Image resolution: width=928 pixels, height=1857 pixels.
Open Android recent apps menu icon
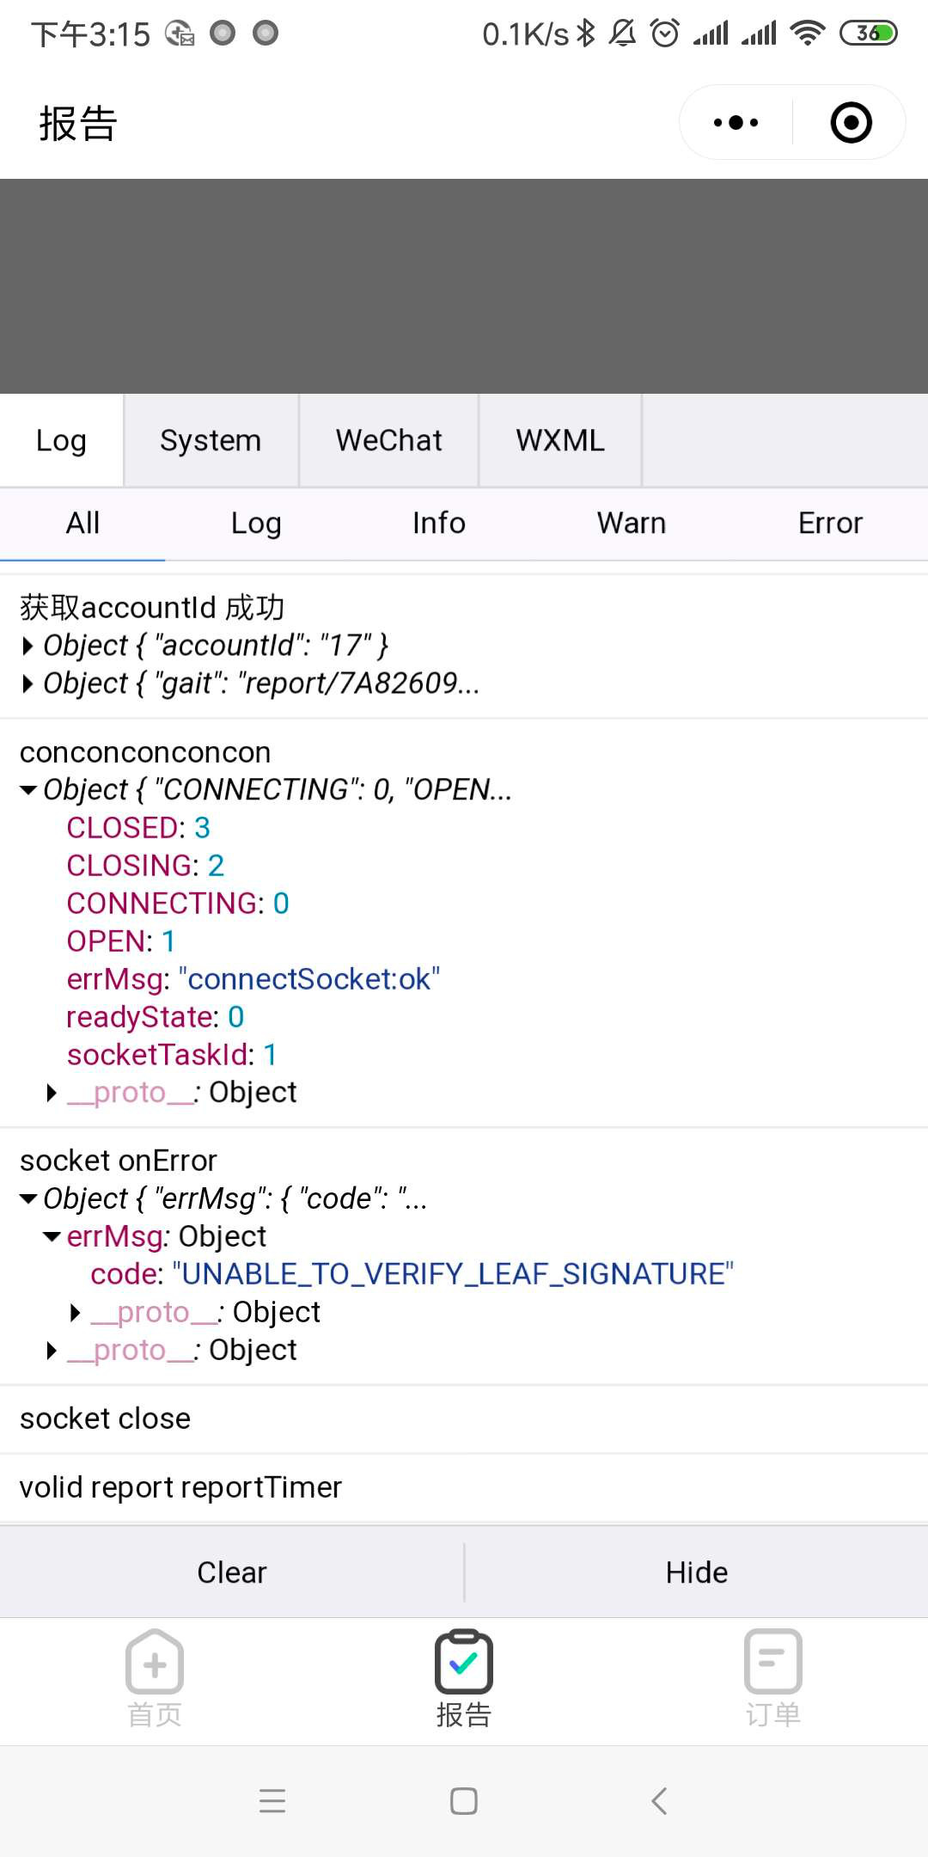tap(272, 1800)
